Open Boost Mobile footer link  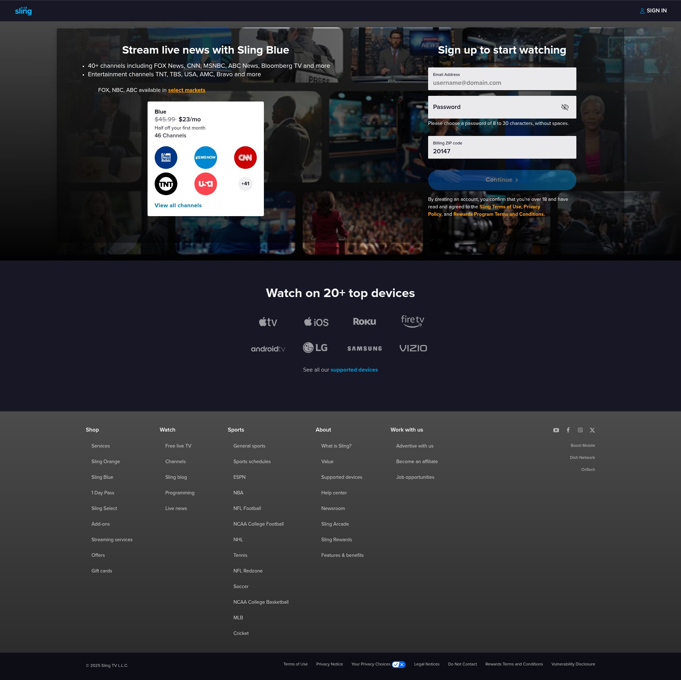tap(583, 445)
